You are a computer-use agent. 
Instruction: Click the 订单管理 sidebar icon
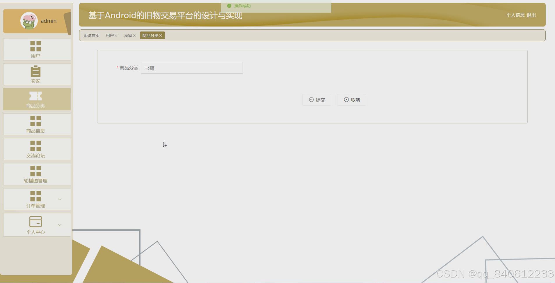[x=35, y=199]
